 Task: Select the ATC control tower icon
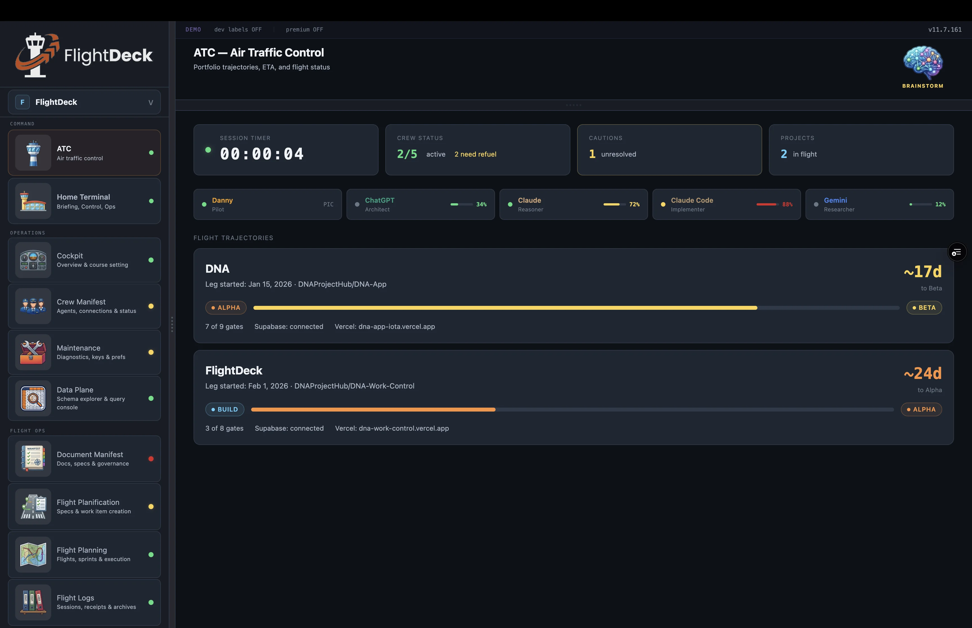(33, 153)
